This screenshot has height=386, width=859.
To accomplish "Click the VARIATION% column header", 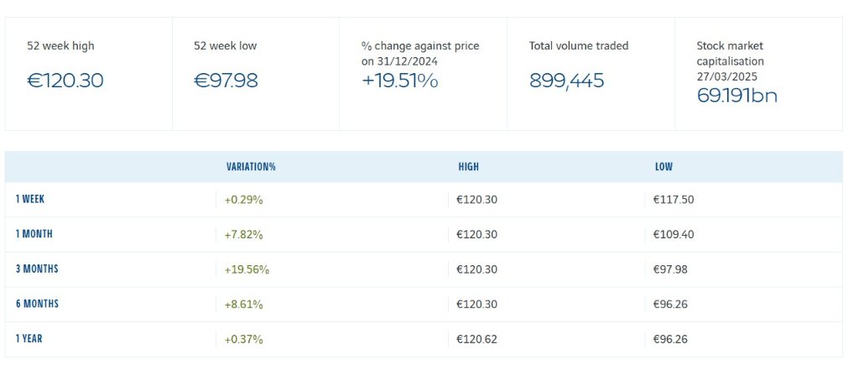I will click(251, 167).
